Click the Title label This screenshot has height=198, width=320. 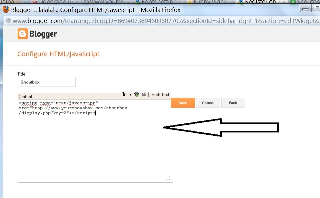(x=21, y=74)
